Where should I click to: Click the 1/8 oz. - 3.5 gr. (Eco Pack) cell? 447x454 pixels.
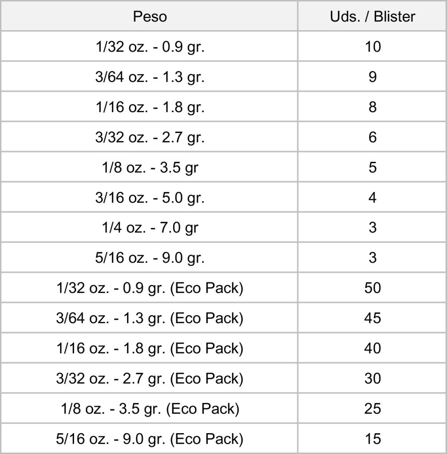point(150,409)
